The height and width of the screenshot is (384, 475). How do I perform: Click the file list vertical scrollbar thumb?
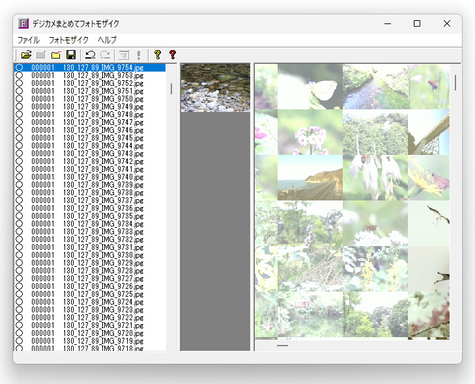pos(171,89)
